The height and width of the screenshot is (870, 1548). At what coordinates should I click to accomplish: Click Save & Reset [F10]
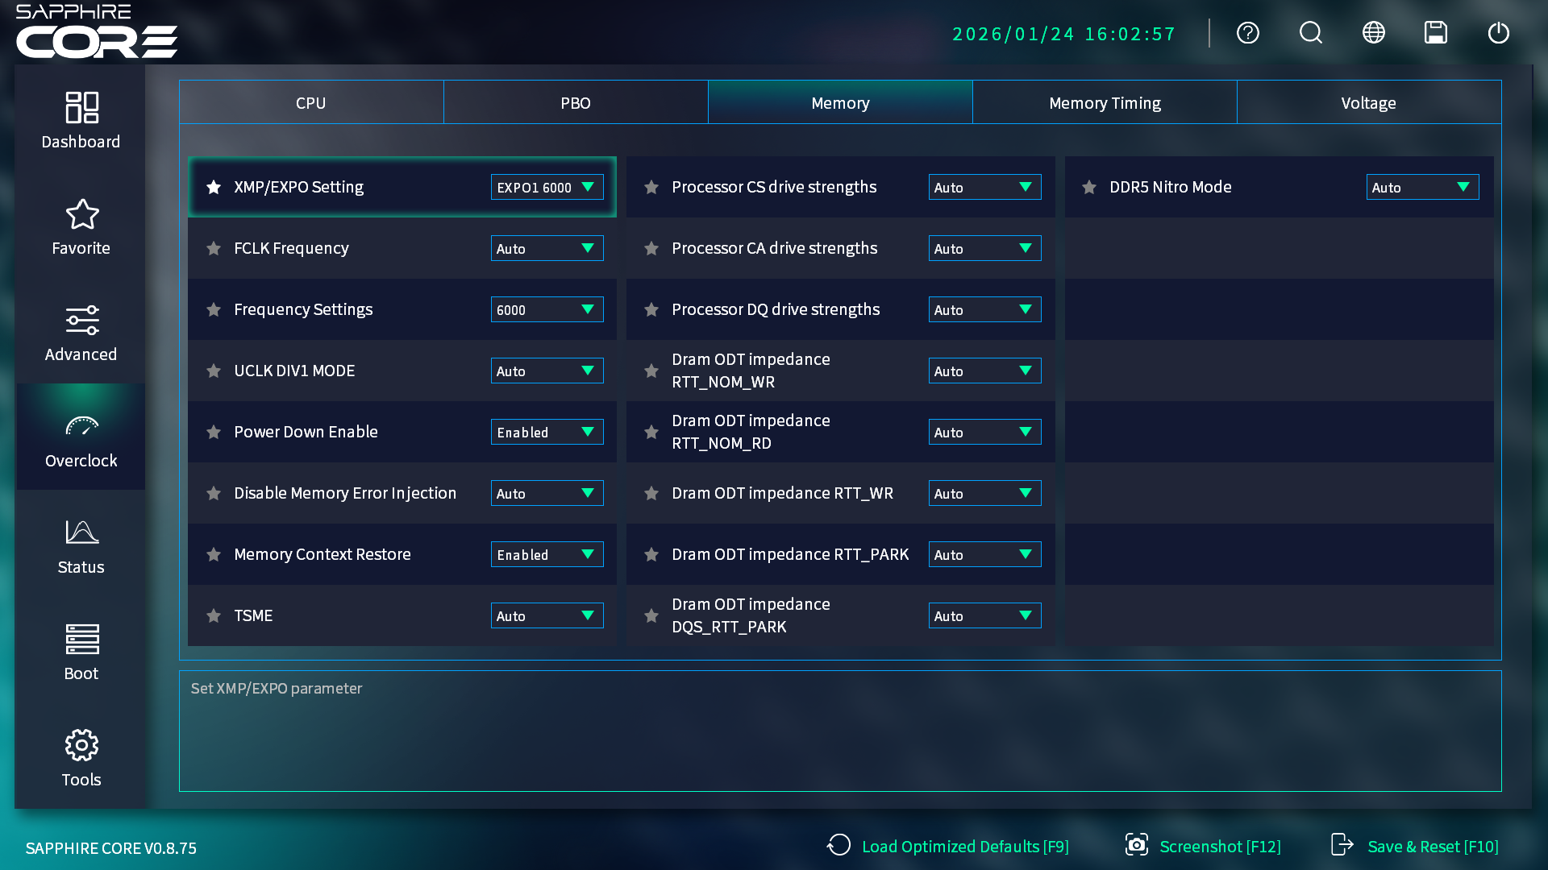pos(1416,847)
